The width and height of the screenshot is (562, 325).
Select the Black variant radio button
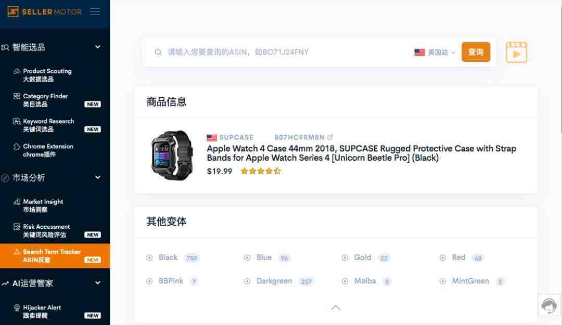(149, 257)
